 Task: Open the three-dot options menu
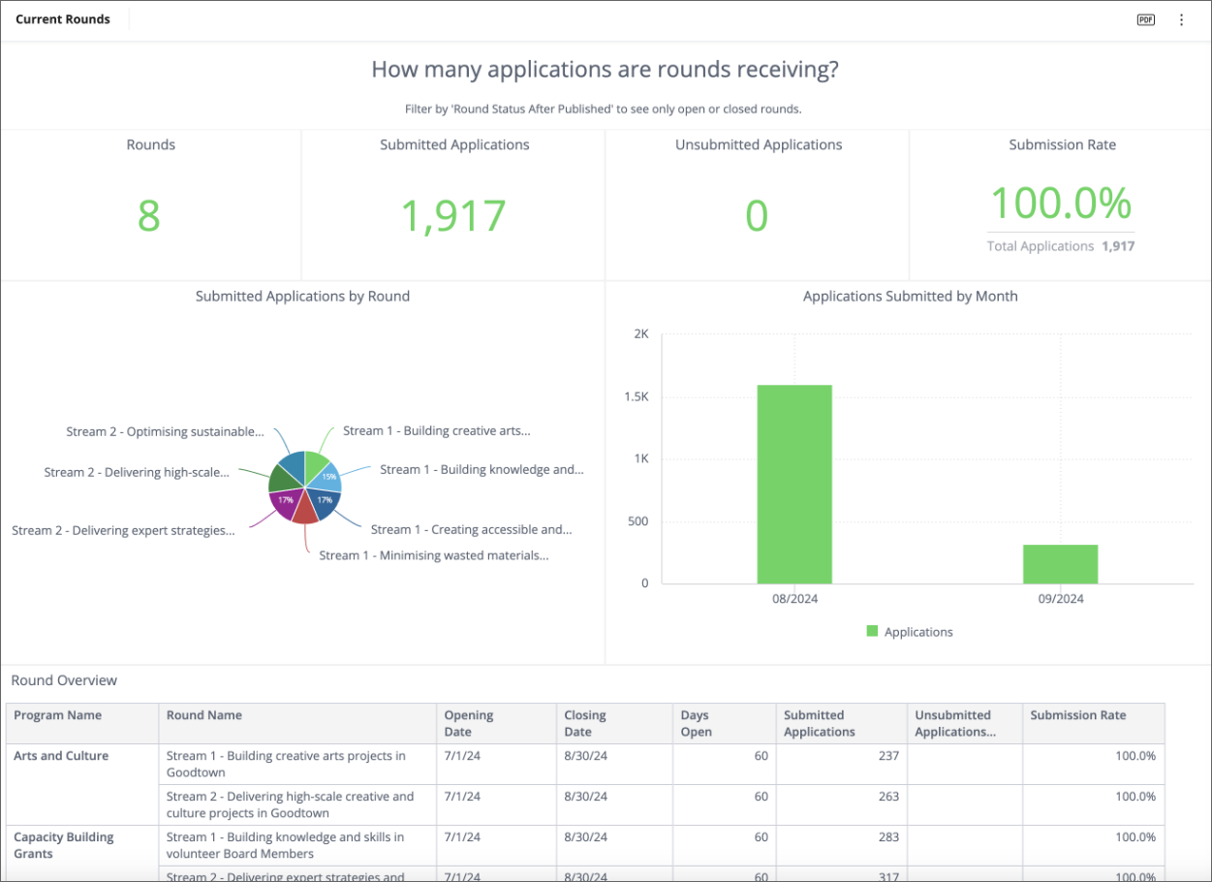[1181, 20]
